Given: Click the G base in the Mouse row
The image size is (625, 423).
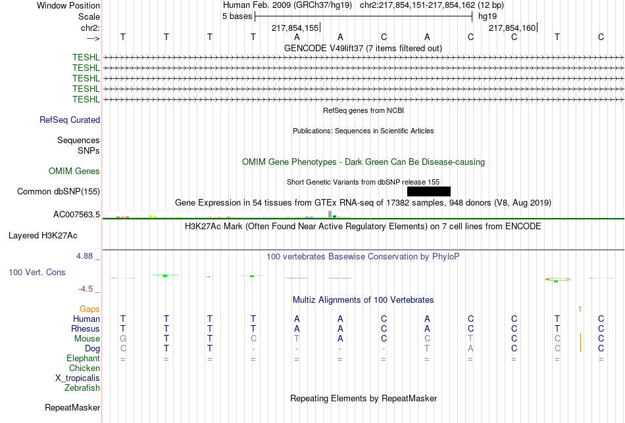Looking at the screenshot, I should (x=123, y=339).
